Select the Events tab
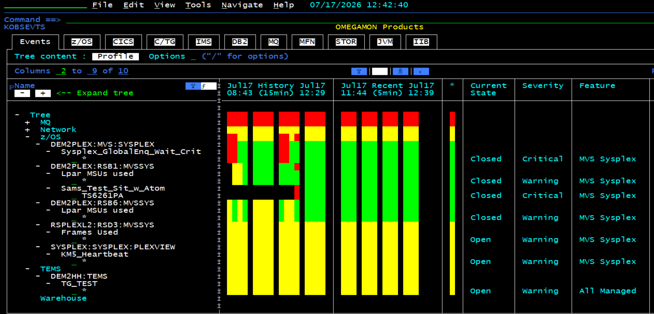The width and height of the screenshot is (654, 314). point(35,42)
